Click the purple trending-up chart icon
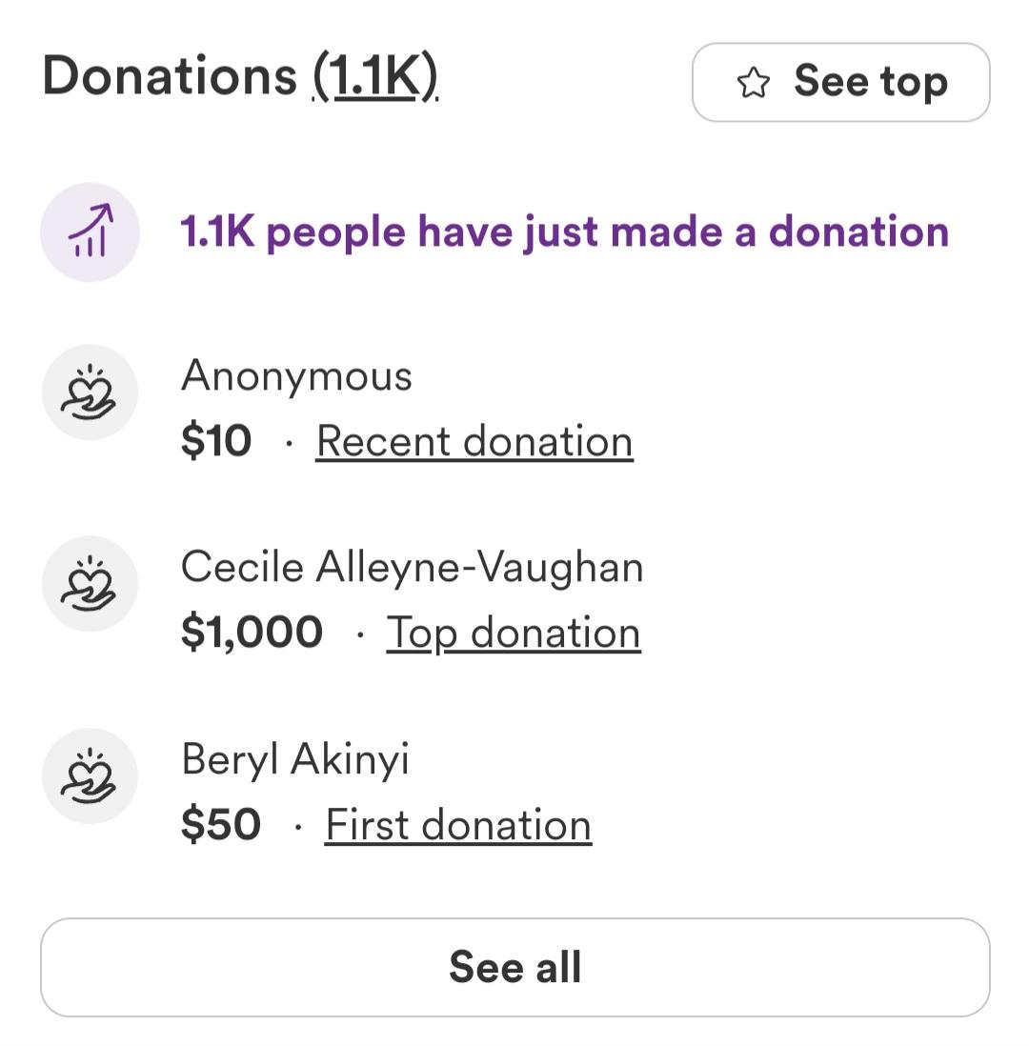This screenshot has width=1029, height=1046. tap(91, 232)
